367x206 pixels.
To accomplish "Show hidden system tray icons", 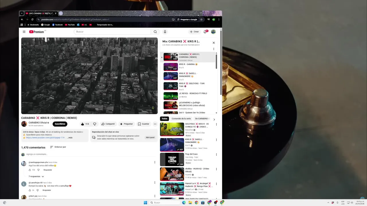I will pos(328,203).
